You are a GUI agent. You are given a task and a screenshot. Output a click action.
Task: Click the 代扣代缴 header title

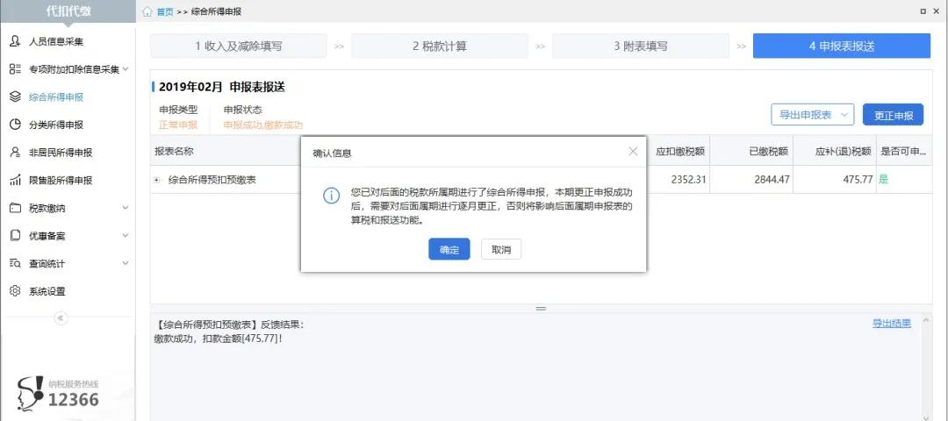pyautogui.click(x=67, y=11)
